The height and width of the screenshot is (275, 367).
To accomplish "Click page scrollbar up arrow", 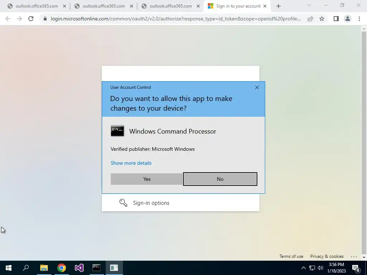I will (364, 29).
